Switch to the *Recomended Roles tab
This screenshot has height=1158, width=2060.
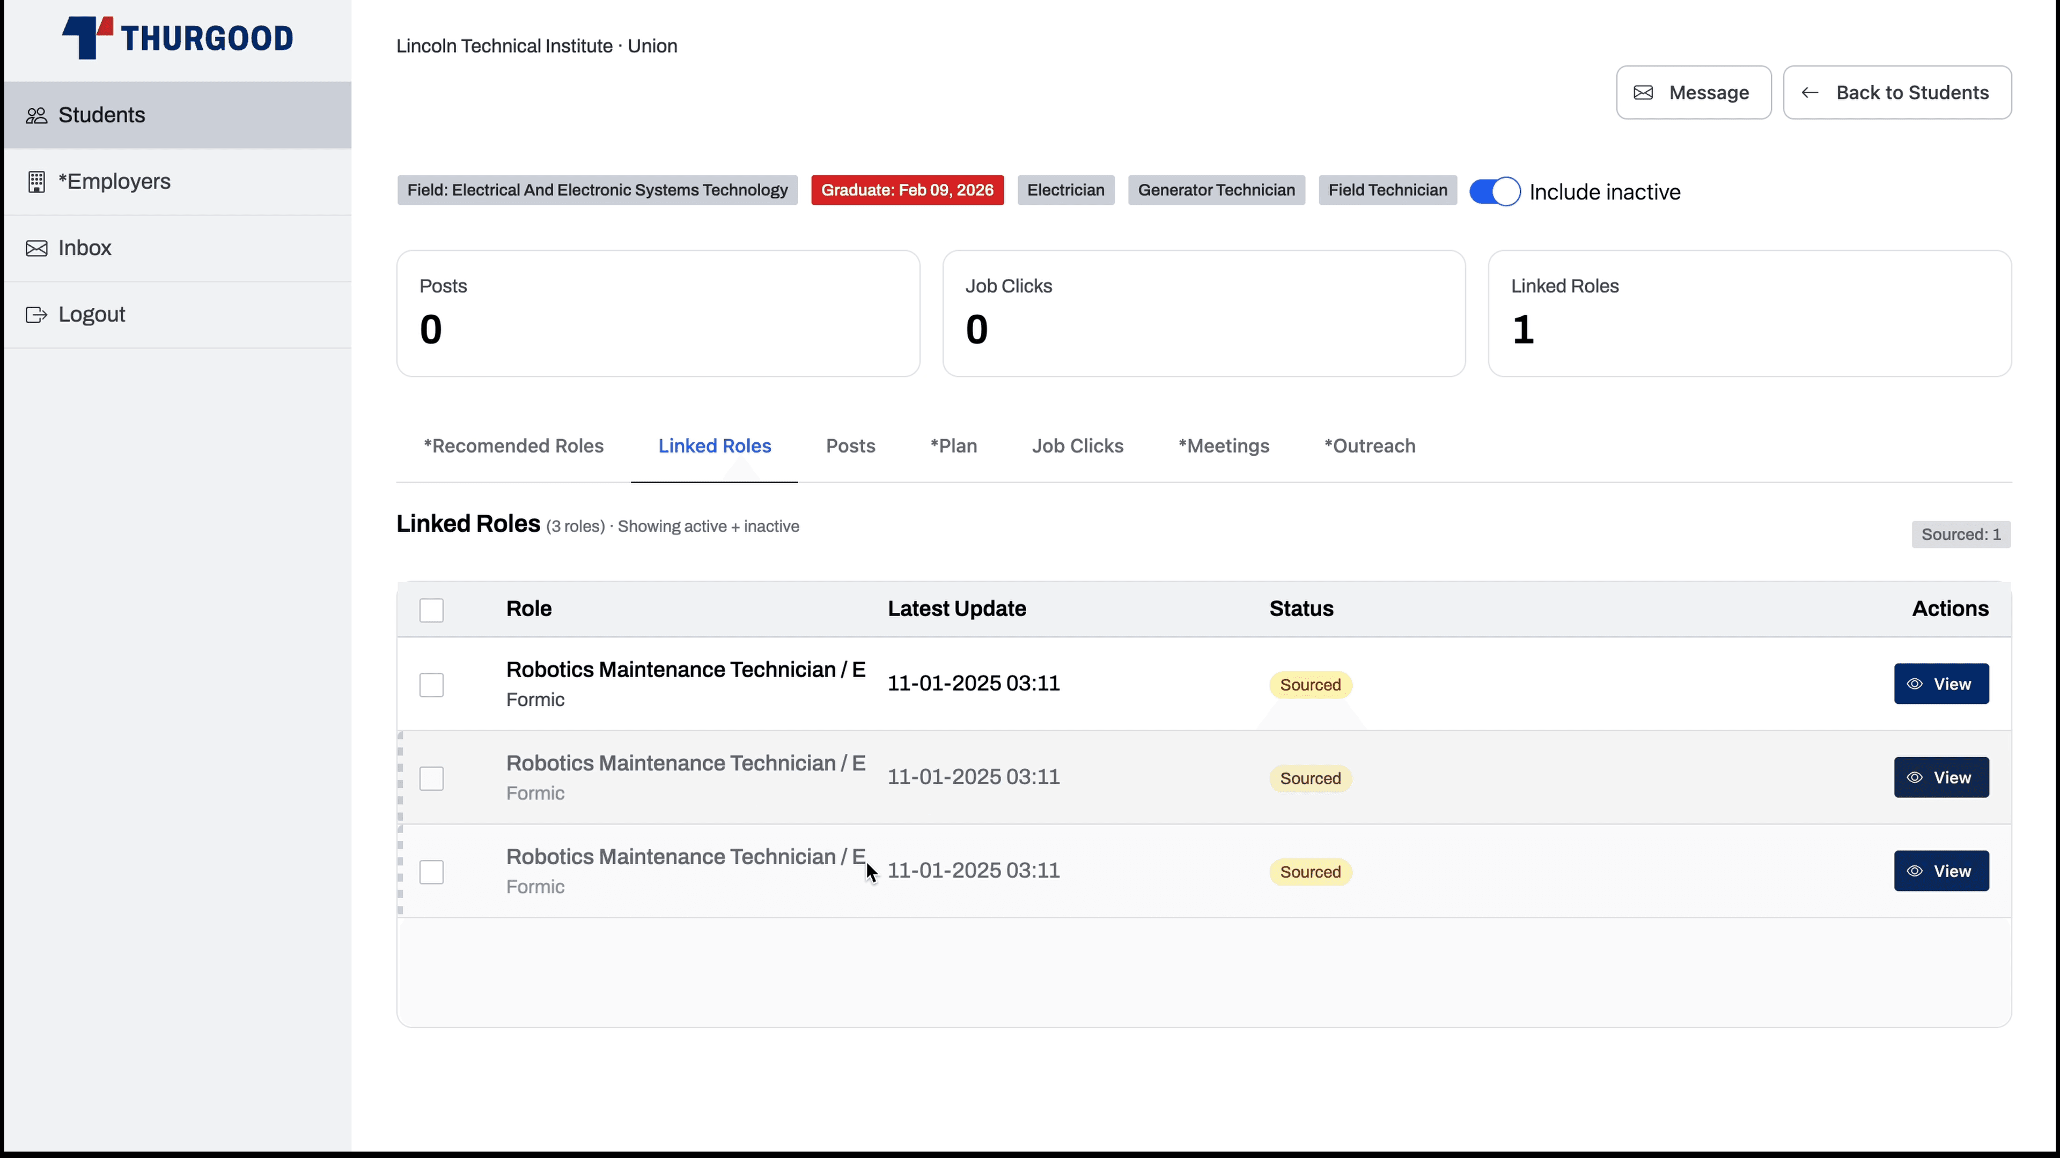coord(513,446)
